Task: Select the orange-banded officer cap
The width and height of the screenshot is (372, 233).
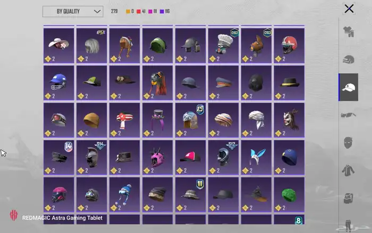Action: coord(224,83)
